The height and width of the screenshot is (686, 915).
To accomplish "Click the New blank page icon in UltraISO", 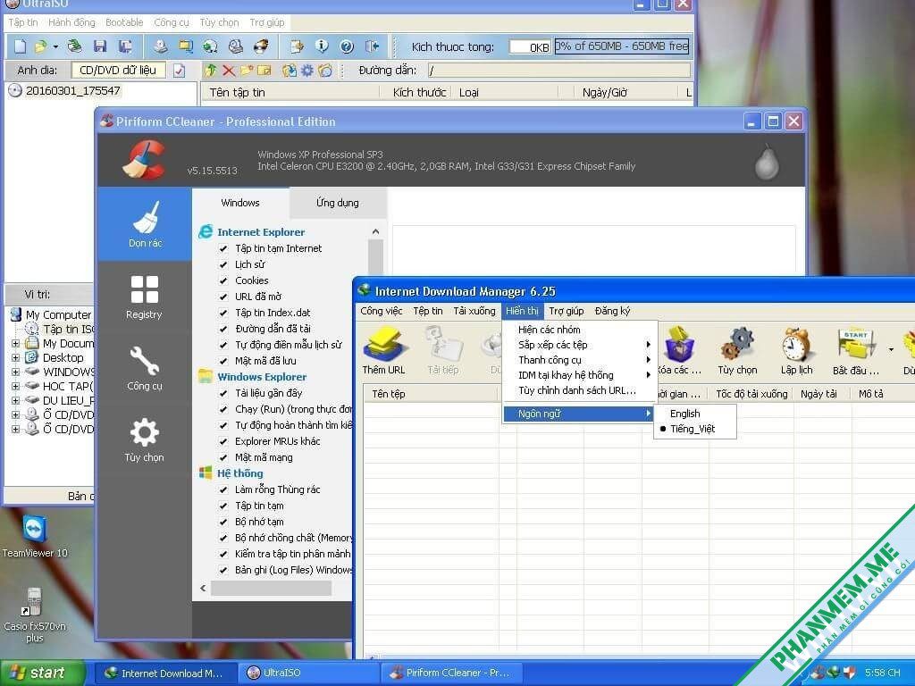I will click(x=20, y=46).
